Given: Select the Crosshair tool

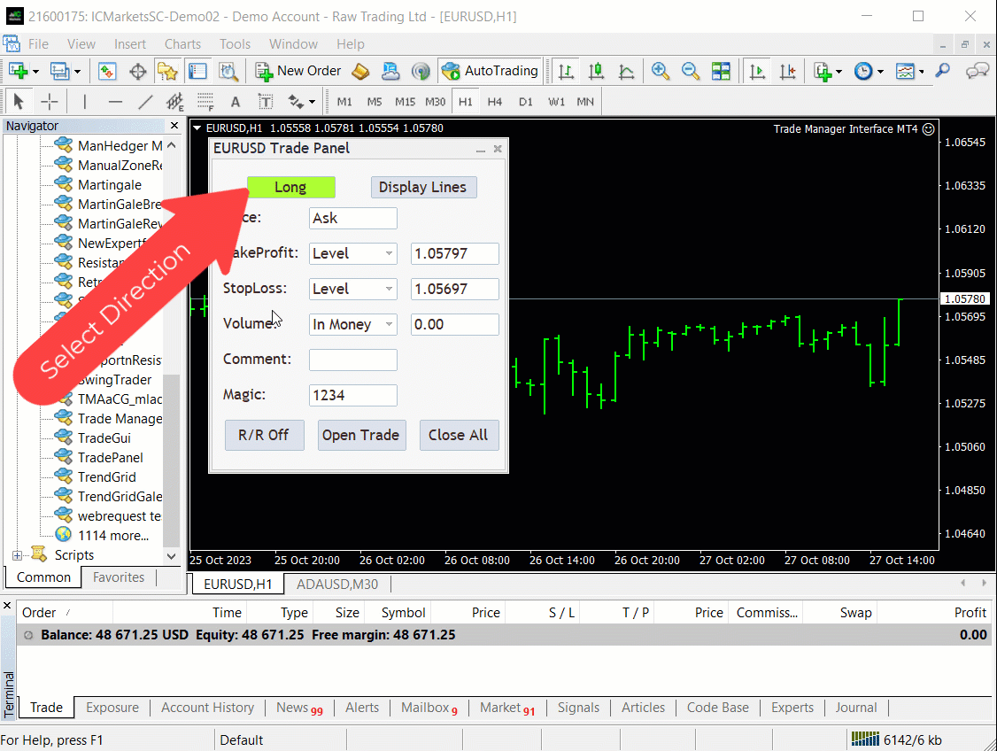Looking at the screenshot, I should (50, 101).
